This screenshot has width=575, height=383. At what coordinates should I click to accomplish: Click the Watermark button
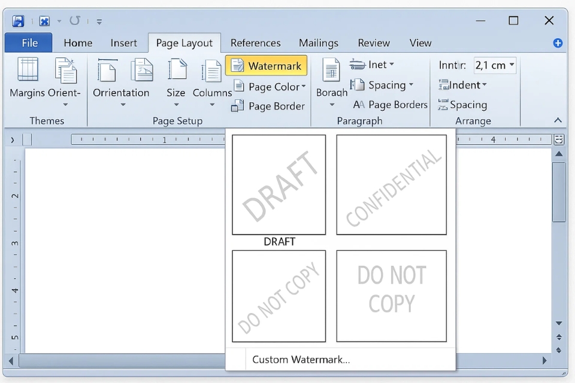tap(267, 66)
